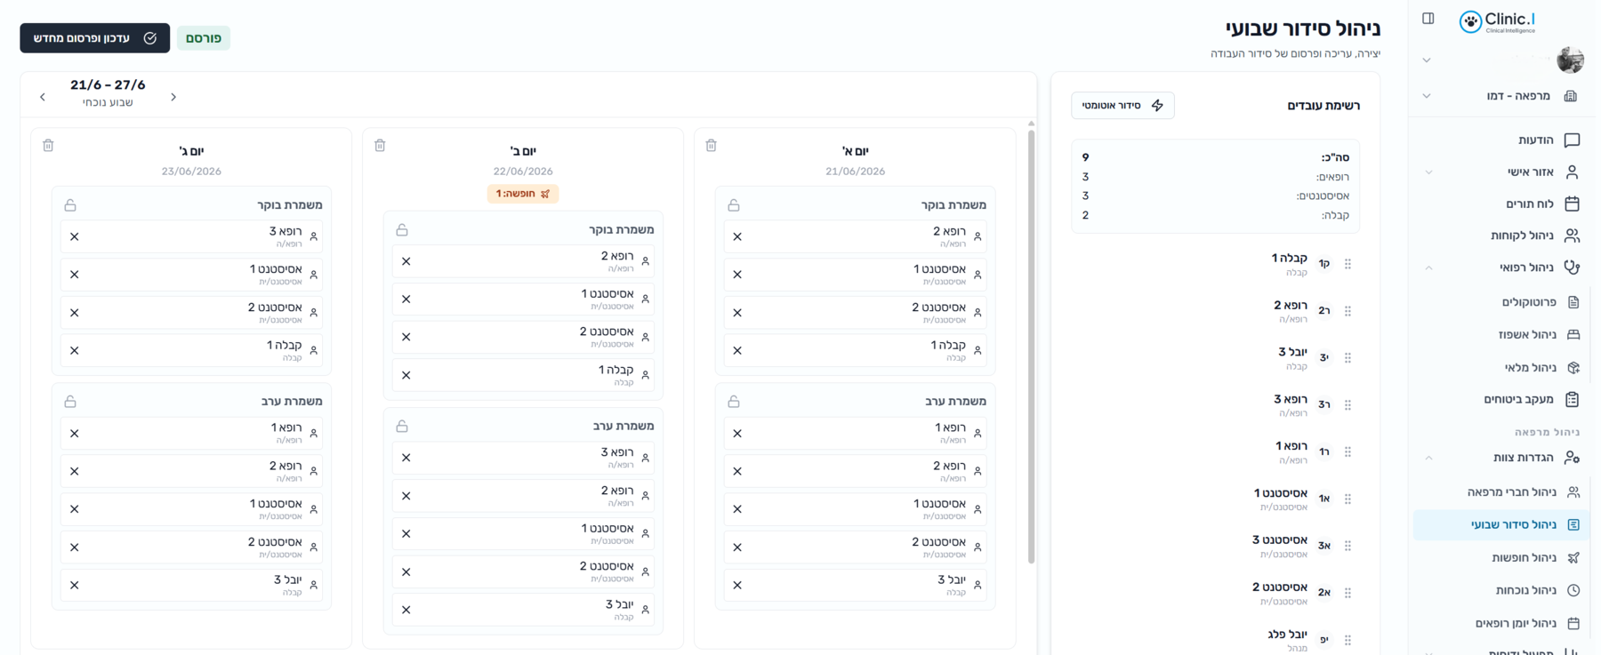Image resolution: width=1601 pixels, height=655 pixels.
Task: Toggle lock on יום ג' משמרת בוקר
Action: pos(70,205)
